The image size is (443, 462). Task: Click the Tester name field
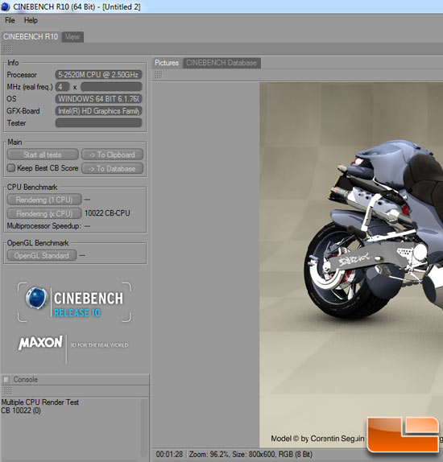[98, 123]
